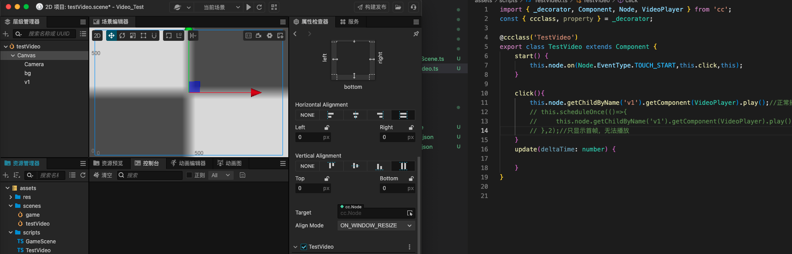Open the Align Mode ON_WINDOW_RESIZE dropdown
The height and width of the screenshot is (254, 792).
[376, 226]
